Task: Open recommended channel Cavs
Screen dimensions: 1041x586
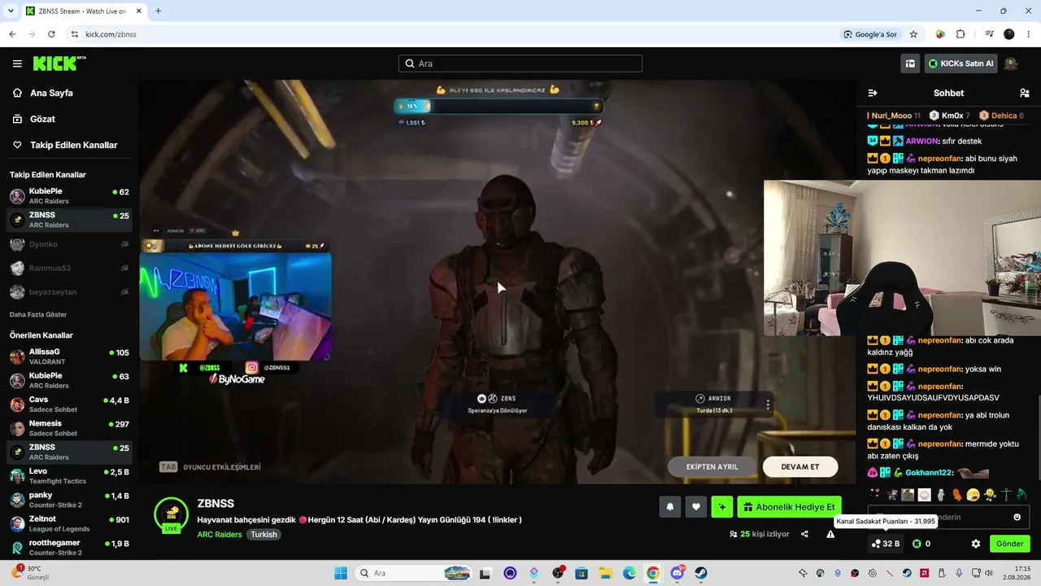Action: pos(69,404)
